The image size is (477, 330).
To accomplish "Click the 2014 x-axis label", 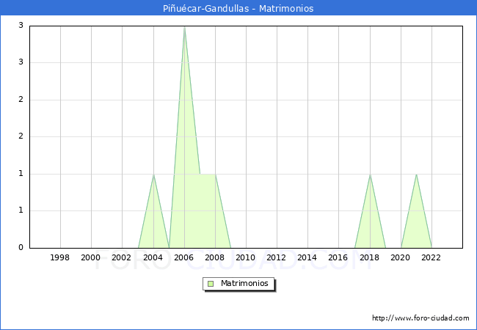I will point(307,257).
